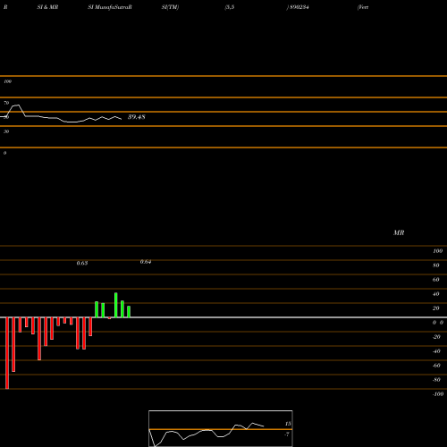Click the RSI line peak near 70
This screenshot has width=447, height=447.
pos(16,105)
